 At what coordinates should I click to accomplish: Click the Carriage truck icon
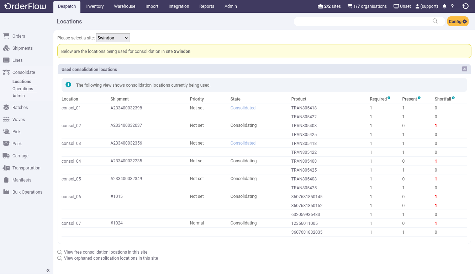coord(6,156)
